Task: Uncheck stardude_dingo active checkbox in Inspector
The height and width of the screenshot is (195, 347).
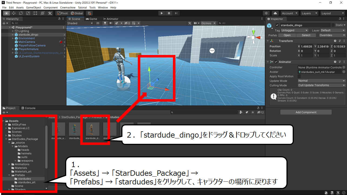Action: [277, 25]
